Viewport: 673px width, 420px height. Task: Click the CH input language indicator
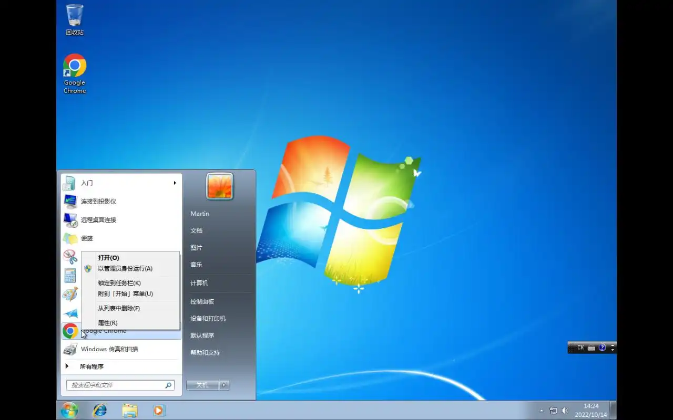pos(580,348)
